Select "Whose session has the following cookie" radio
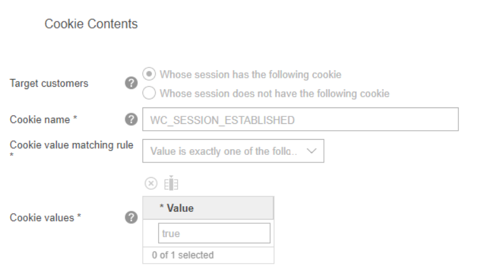Image resolution: width=498 pixels, height=270 pixels. tap(149, 75)
